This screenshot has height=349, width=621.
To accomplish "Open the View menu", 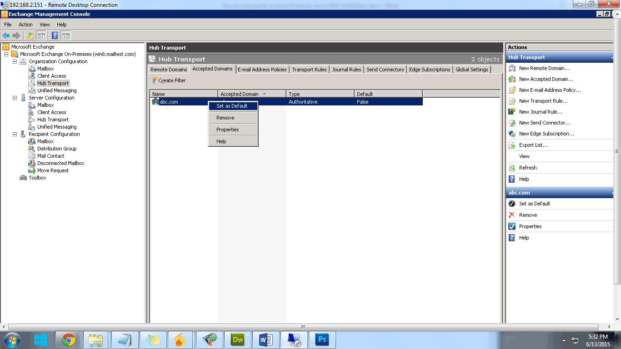I will [x=45, y=25].
